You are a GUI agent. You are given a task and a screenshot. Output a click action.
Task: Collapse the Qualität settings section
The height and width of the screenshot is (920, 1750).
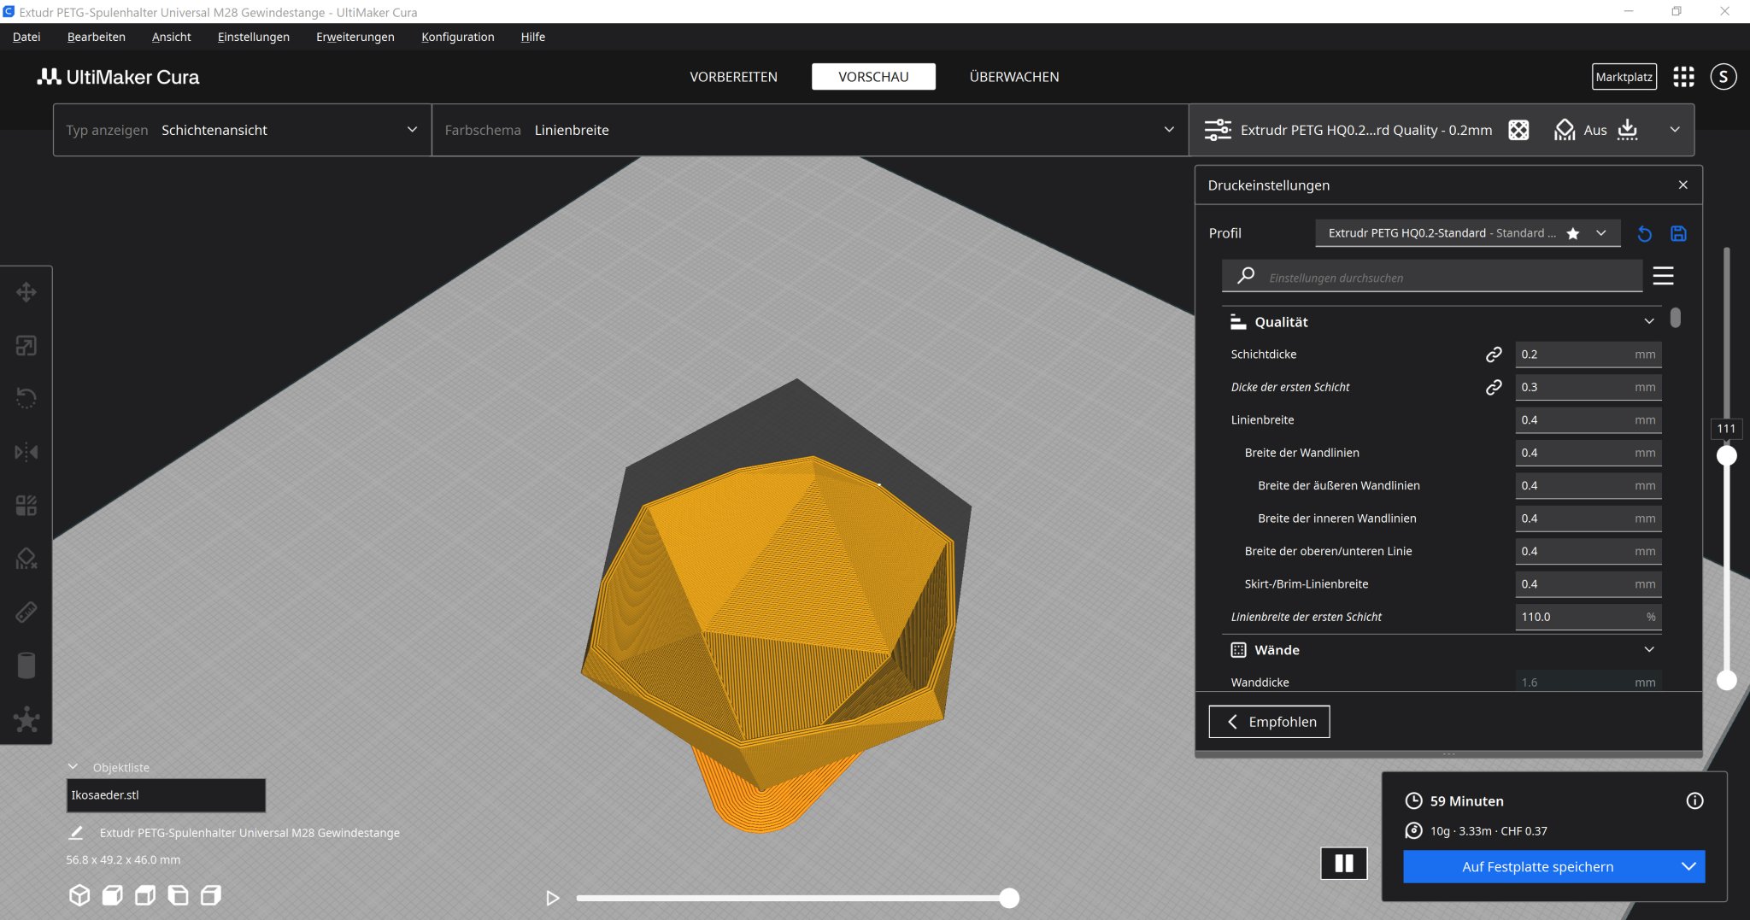pyautogui.click(x=1648, y=322)
